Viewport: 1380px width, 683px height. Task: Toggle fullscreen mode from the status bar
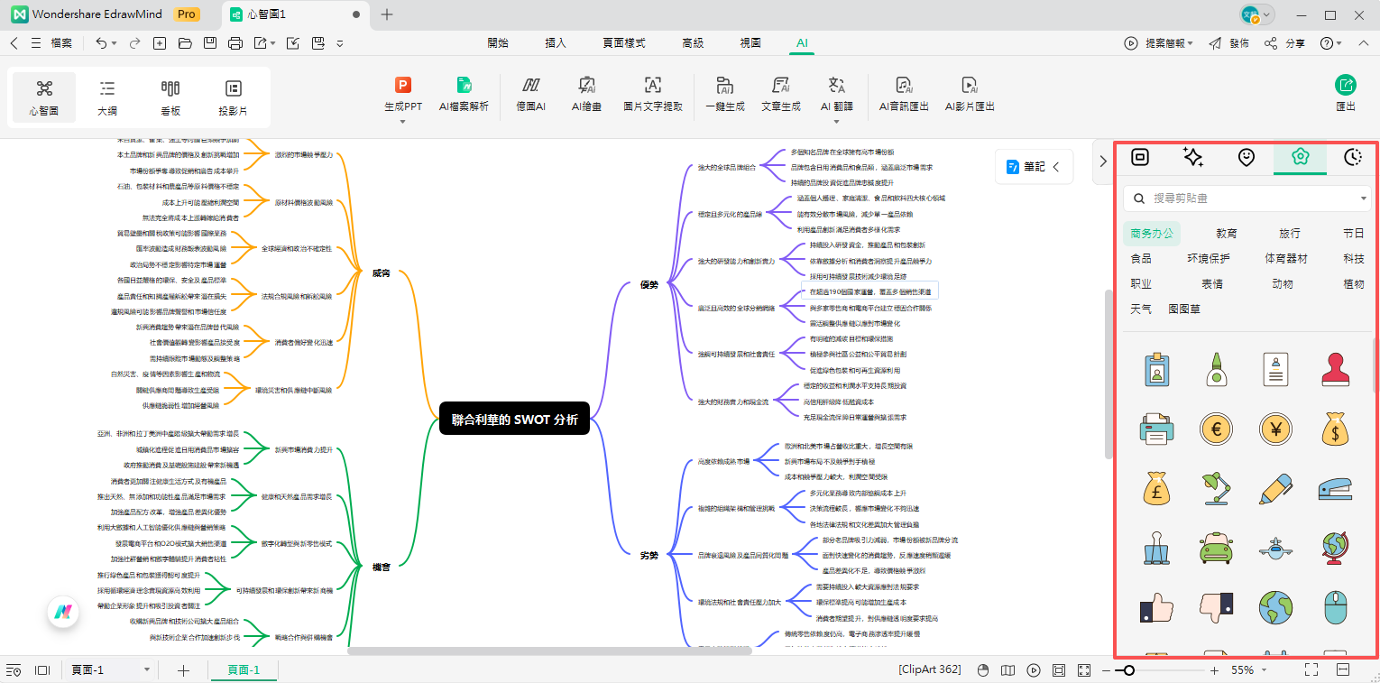coord(1311,670)
